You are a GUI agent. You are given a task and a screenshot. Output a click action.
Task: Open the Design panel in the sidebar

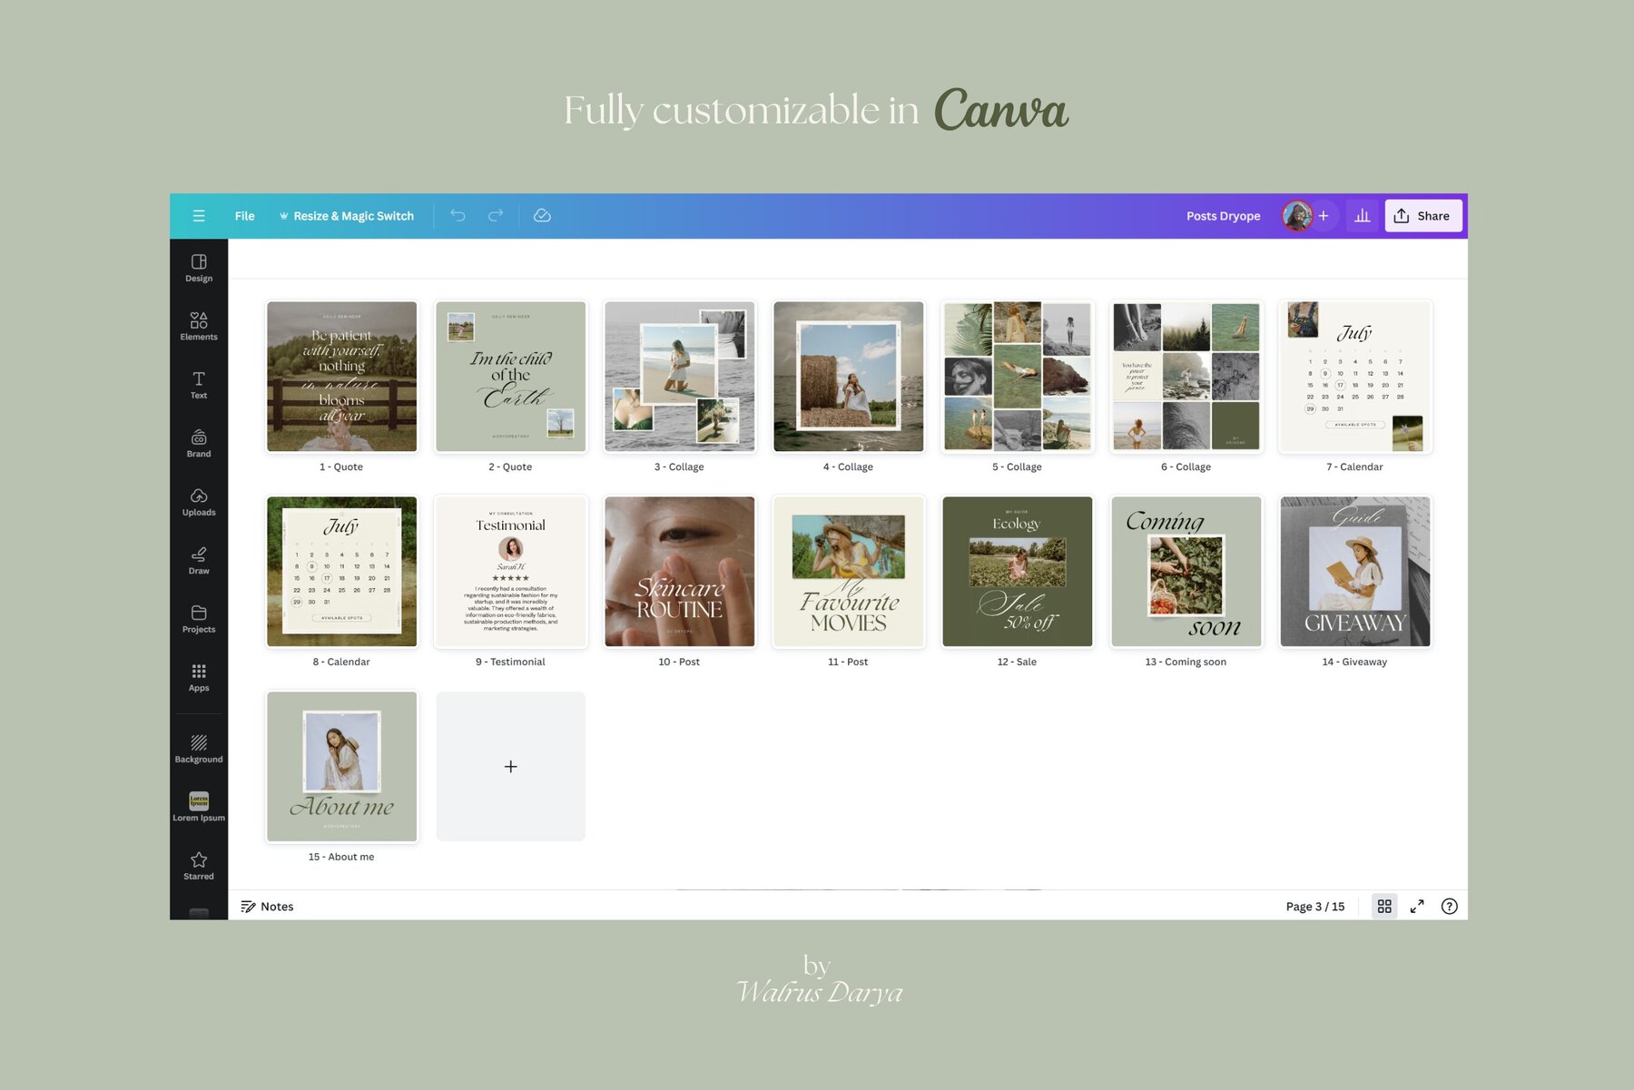point(198,267)
